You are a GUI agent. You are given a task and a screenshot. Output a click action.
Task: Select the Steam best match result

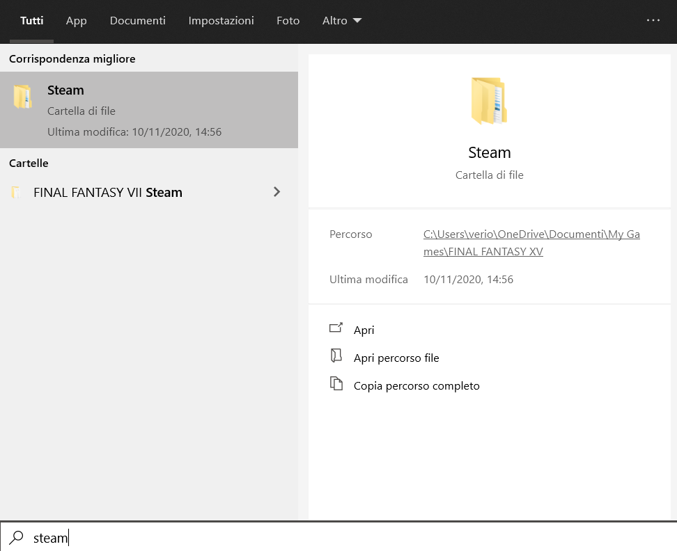149,110
